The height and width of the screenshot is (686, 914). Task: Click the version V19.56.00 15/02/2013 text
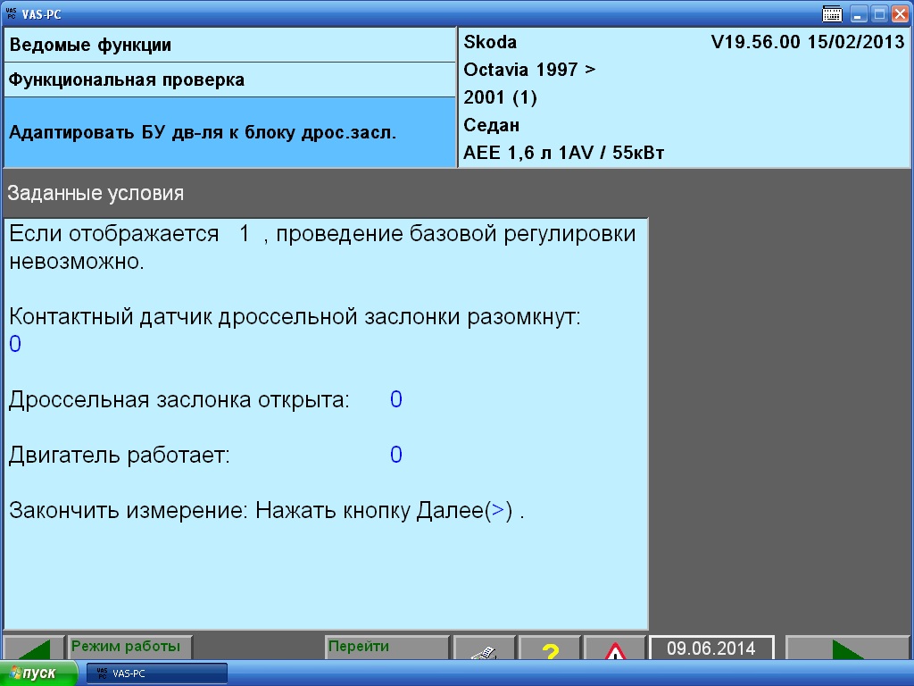pyautogui.click(x=807, y=42)
